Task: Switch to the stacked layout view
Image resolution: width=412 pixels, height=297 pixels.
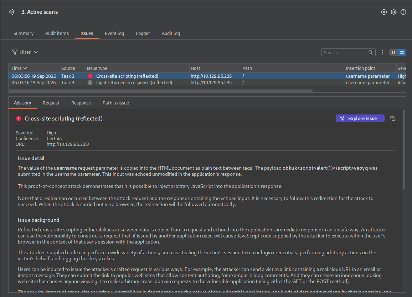Action: pyautogui.click(x=402, y=52)
